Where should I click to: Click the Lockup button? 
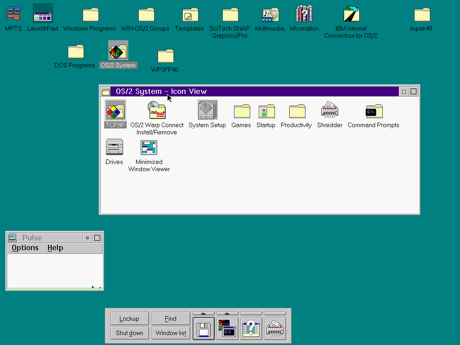pyautogui.click(x=129, y=318)
